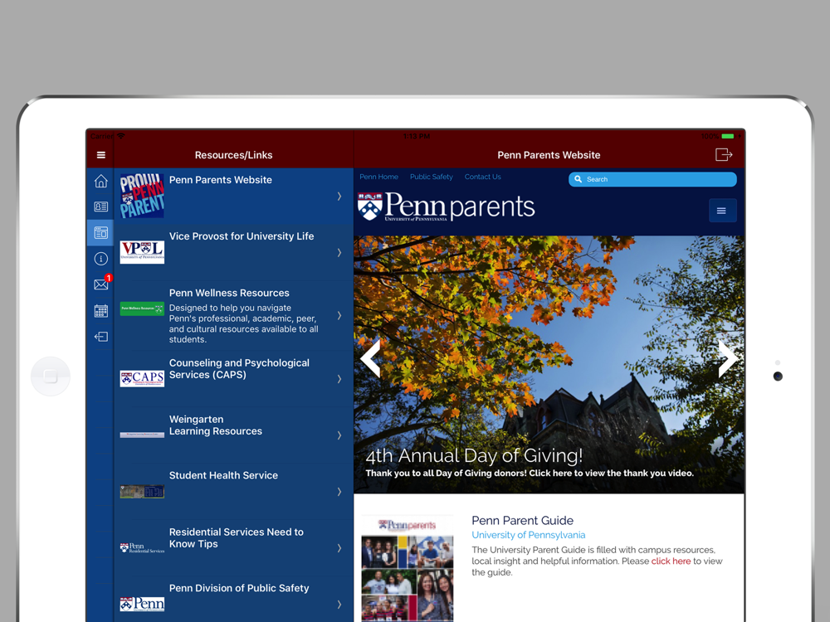Screen dimensions: 830x622
Task: Expand the Penn Parents Website row chevron
Action: [x=339, y=197]
